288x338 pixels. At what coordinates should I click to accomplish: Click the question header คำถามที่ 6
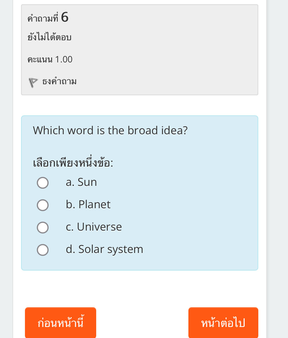pos(48,18)
